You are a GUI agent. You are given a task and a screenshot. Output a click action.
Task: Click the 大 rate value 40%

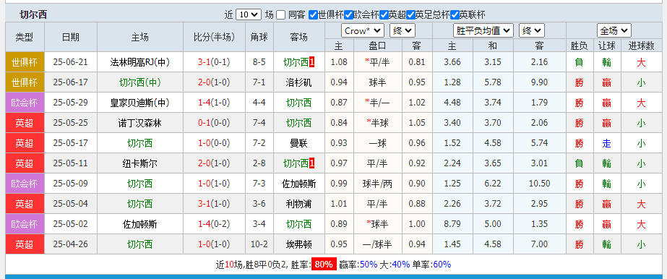click(401, 264)
